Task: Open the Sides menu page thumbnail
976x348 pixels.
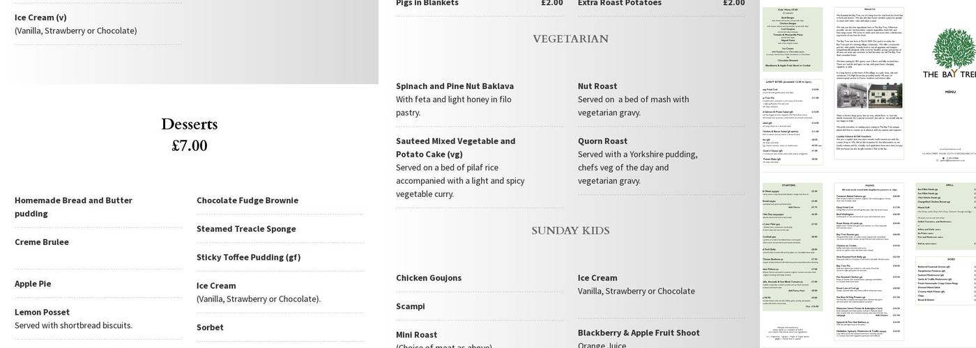Action: 946,280
